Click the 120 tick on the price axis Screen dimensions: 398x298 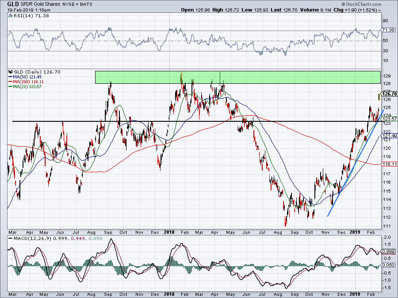click(387, 148)
